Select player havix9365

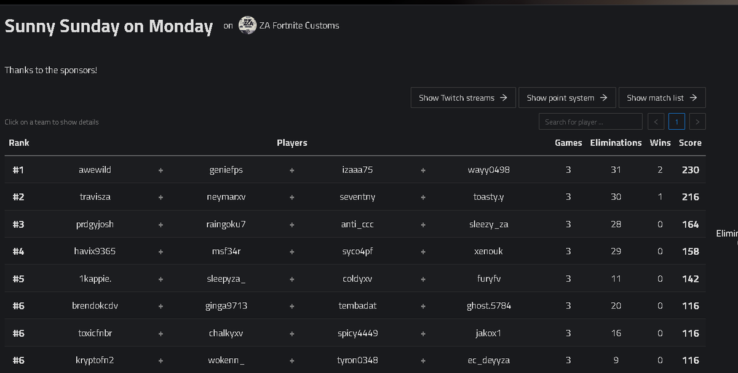point(95,251)
